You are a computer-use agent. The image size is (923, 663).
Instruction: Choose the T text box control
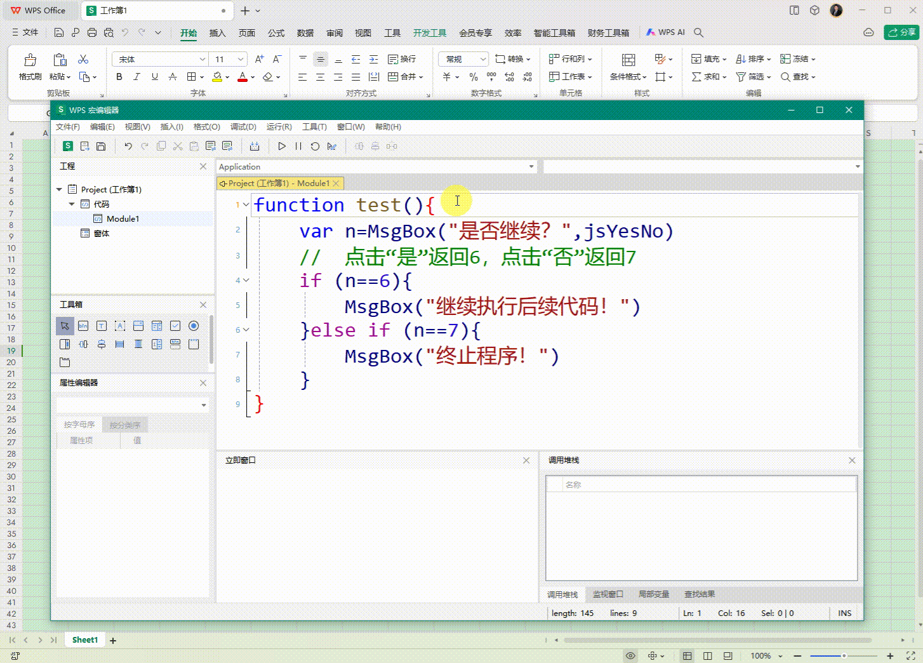(102, 326)
